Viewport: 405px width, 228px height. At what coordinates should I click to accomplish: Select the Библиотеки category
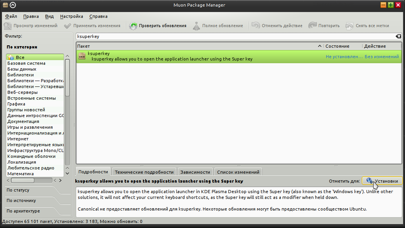coord(35,75)
